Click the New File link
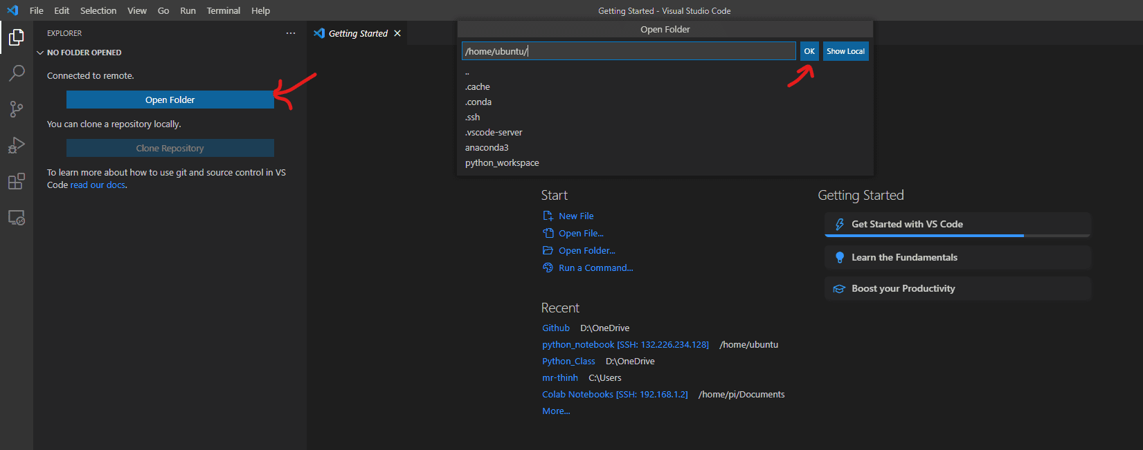The image size is (1143, 450). (576, 216)
